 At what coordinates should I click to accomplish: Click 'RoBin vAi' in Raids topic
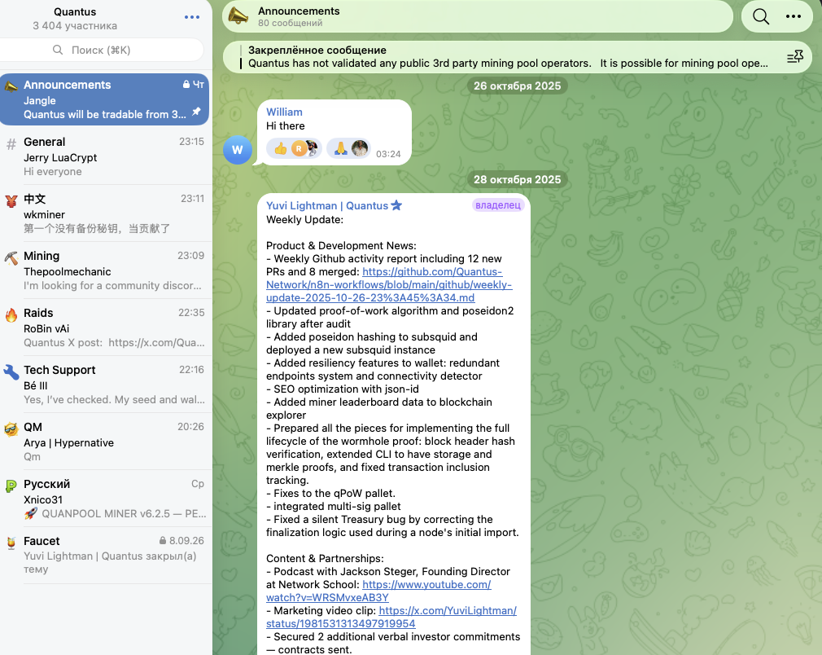[x=46, y=328]
